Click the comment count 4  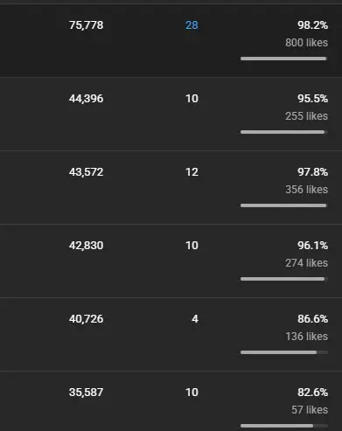click(x=195, y=319)
